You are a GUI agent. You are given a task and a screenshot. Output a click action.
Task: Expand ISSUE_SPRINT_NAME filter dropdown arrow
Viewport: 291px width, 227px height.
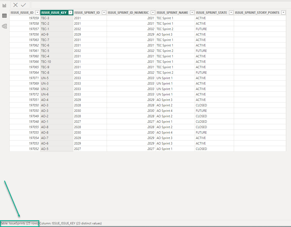[192, 12]
